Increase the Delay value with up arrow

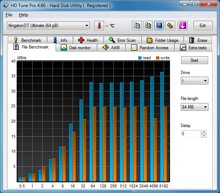(x=204, y=132)
